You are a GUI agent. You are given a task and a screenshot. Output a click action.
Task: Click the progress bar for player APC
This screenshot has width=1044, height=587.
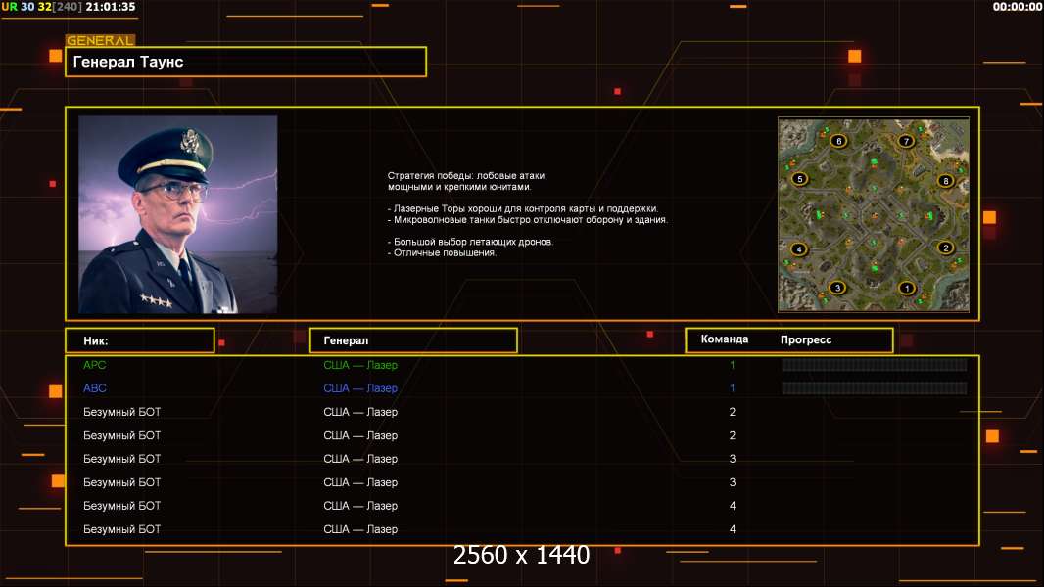(874, 365)
